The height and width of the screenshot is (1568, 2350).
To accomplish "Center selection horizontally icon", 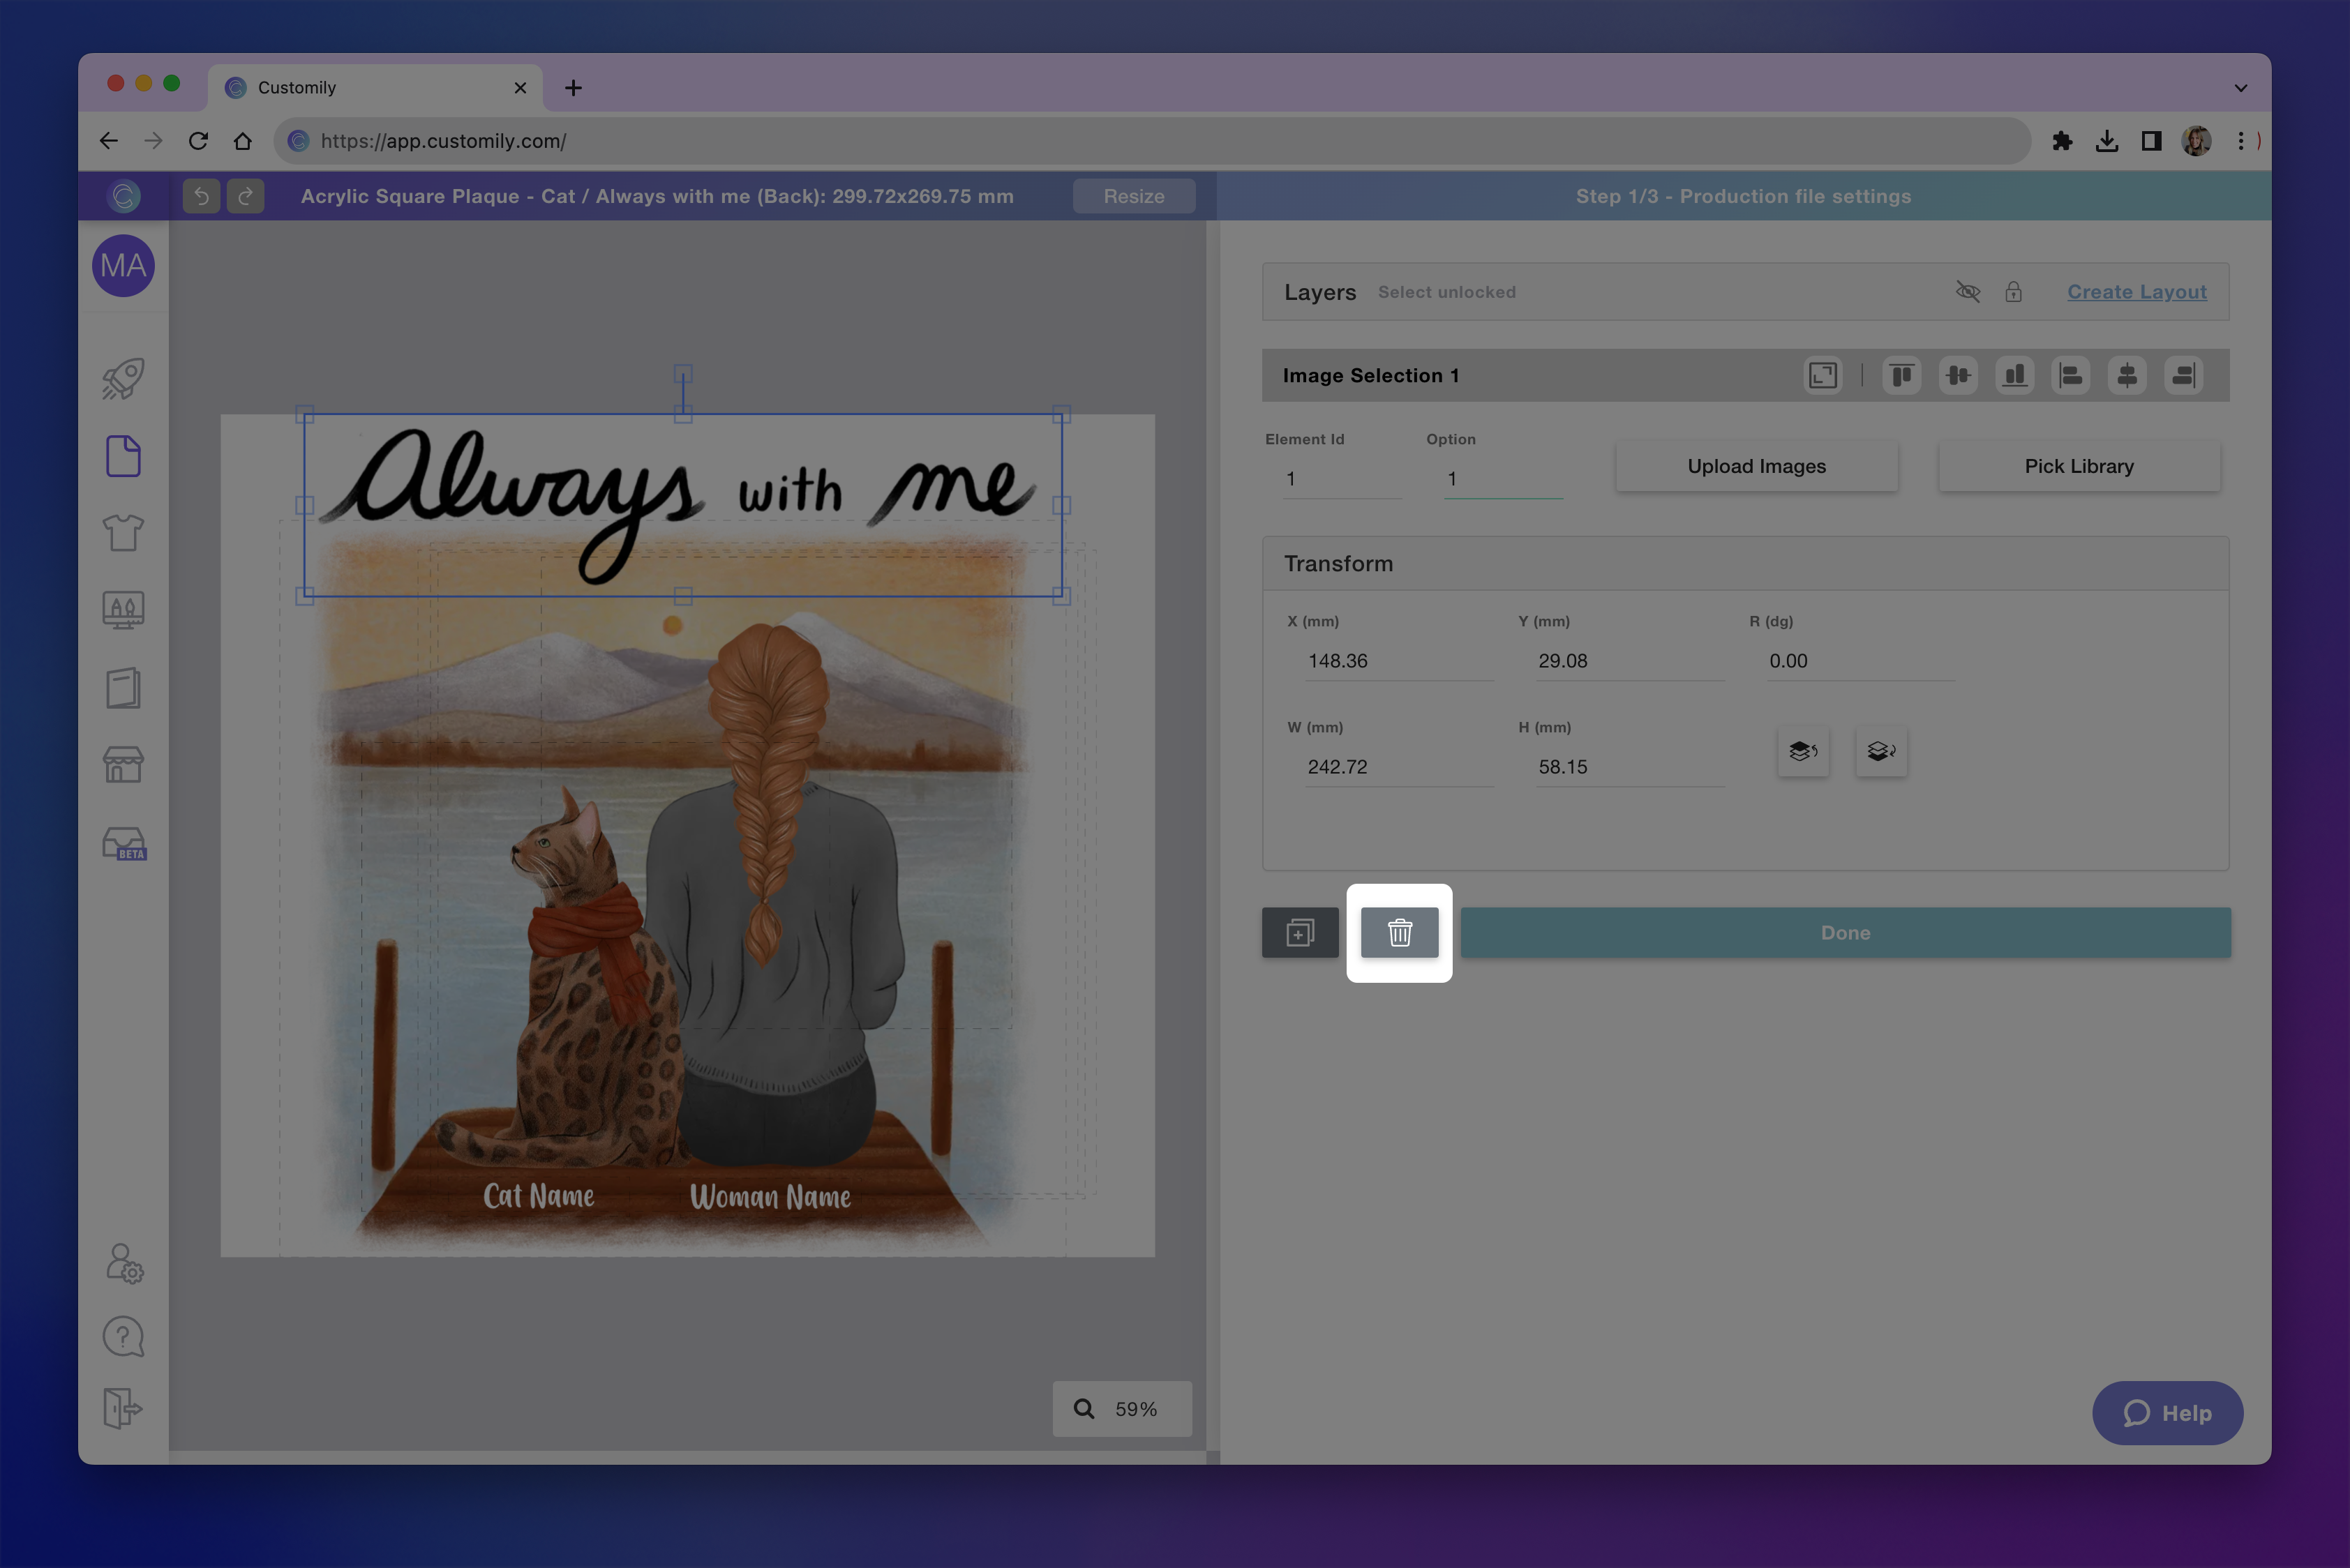I will 2127,375.
